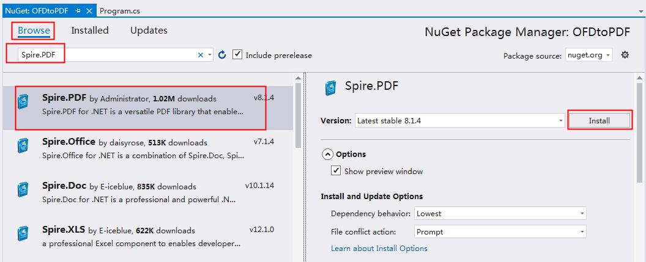Toggle Include prerelease checkbox
646x262 pixels.
tap(237, 55)
